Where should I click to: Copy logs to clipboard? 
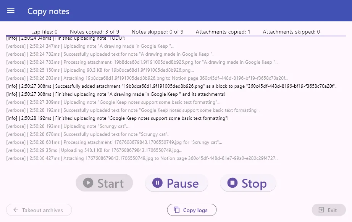(192, 210)
